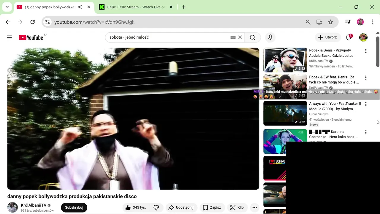Go back with the browser back arrow
Viewport: 380px width, 214px height.
8,22
